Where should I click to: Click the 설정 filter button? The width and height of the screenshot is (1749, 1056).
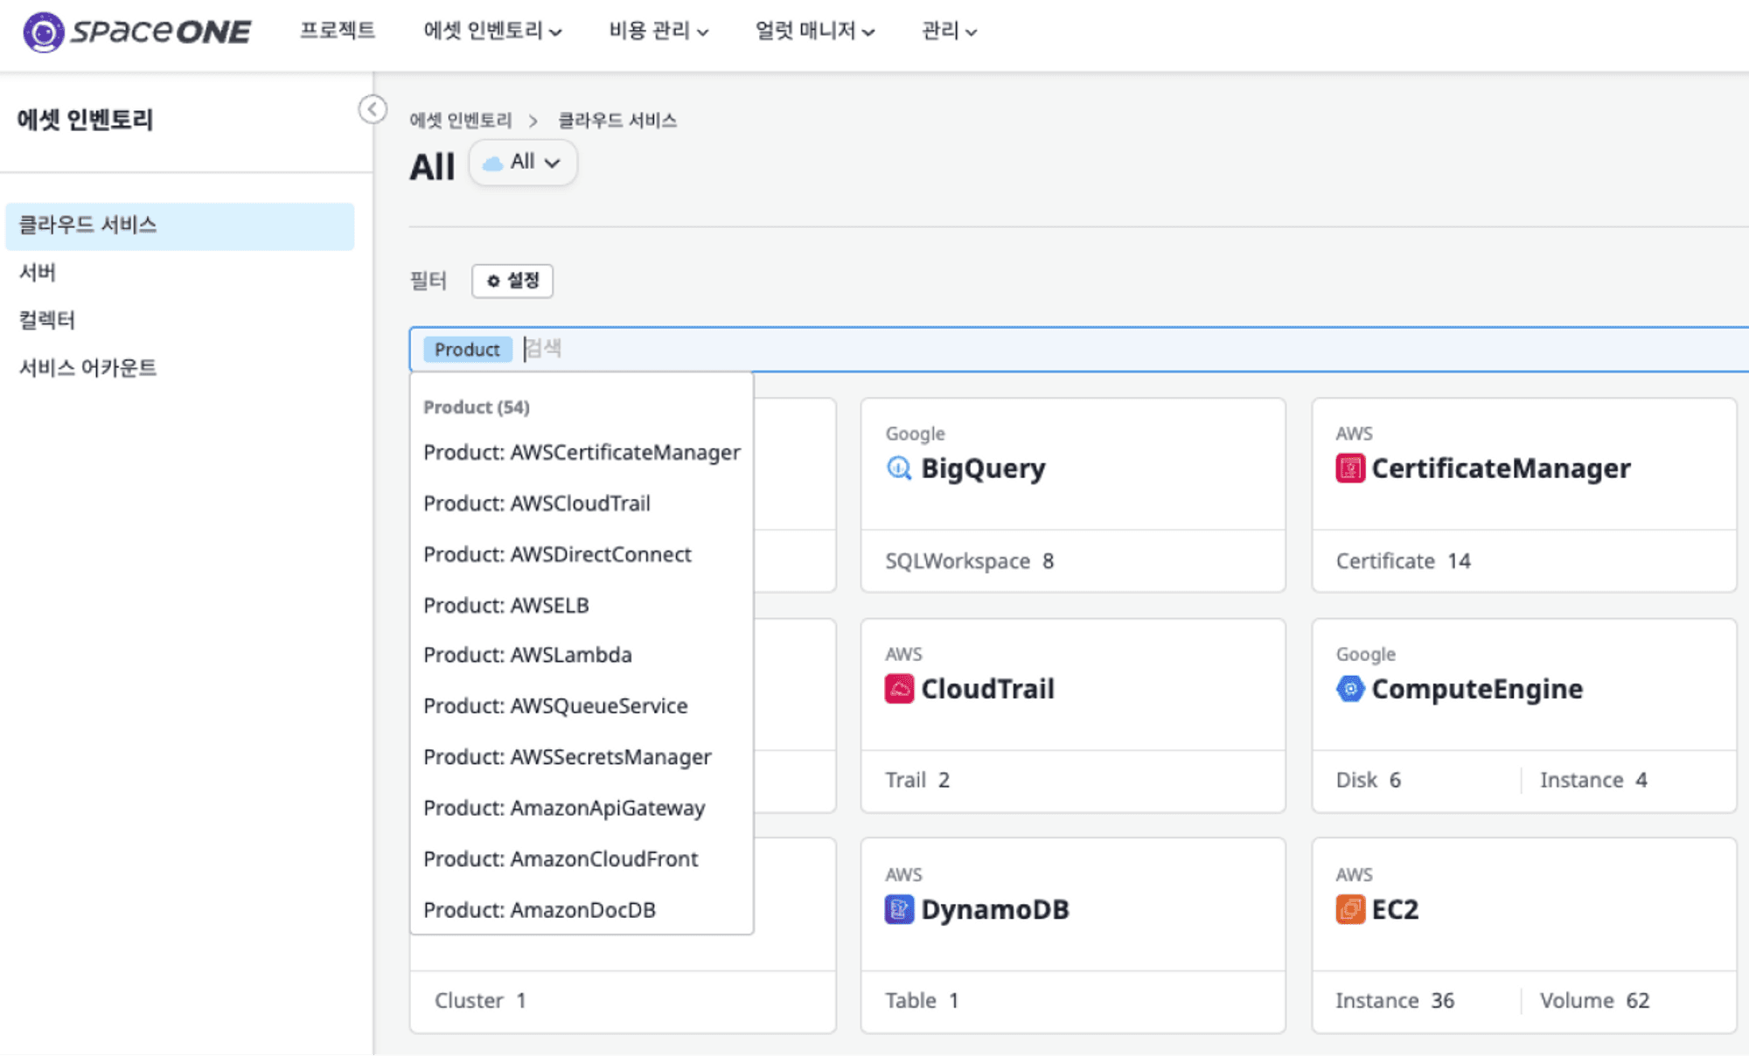click(x=512, y=281)
